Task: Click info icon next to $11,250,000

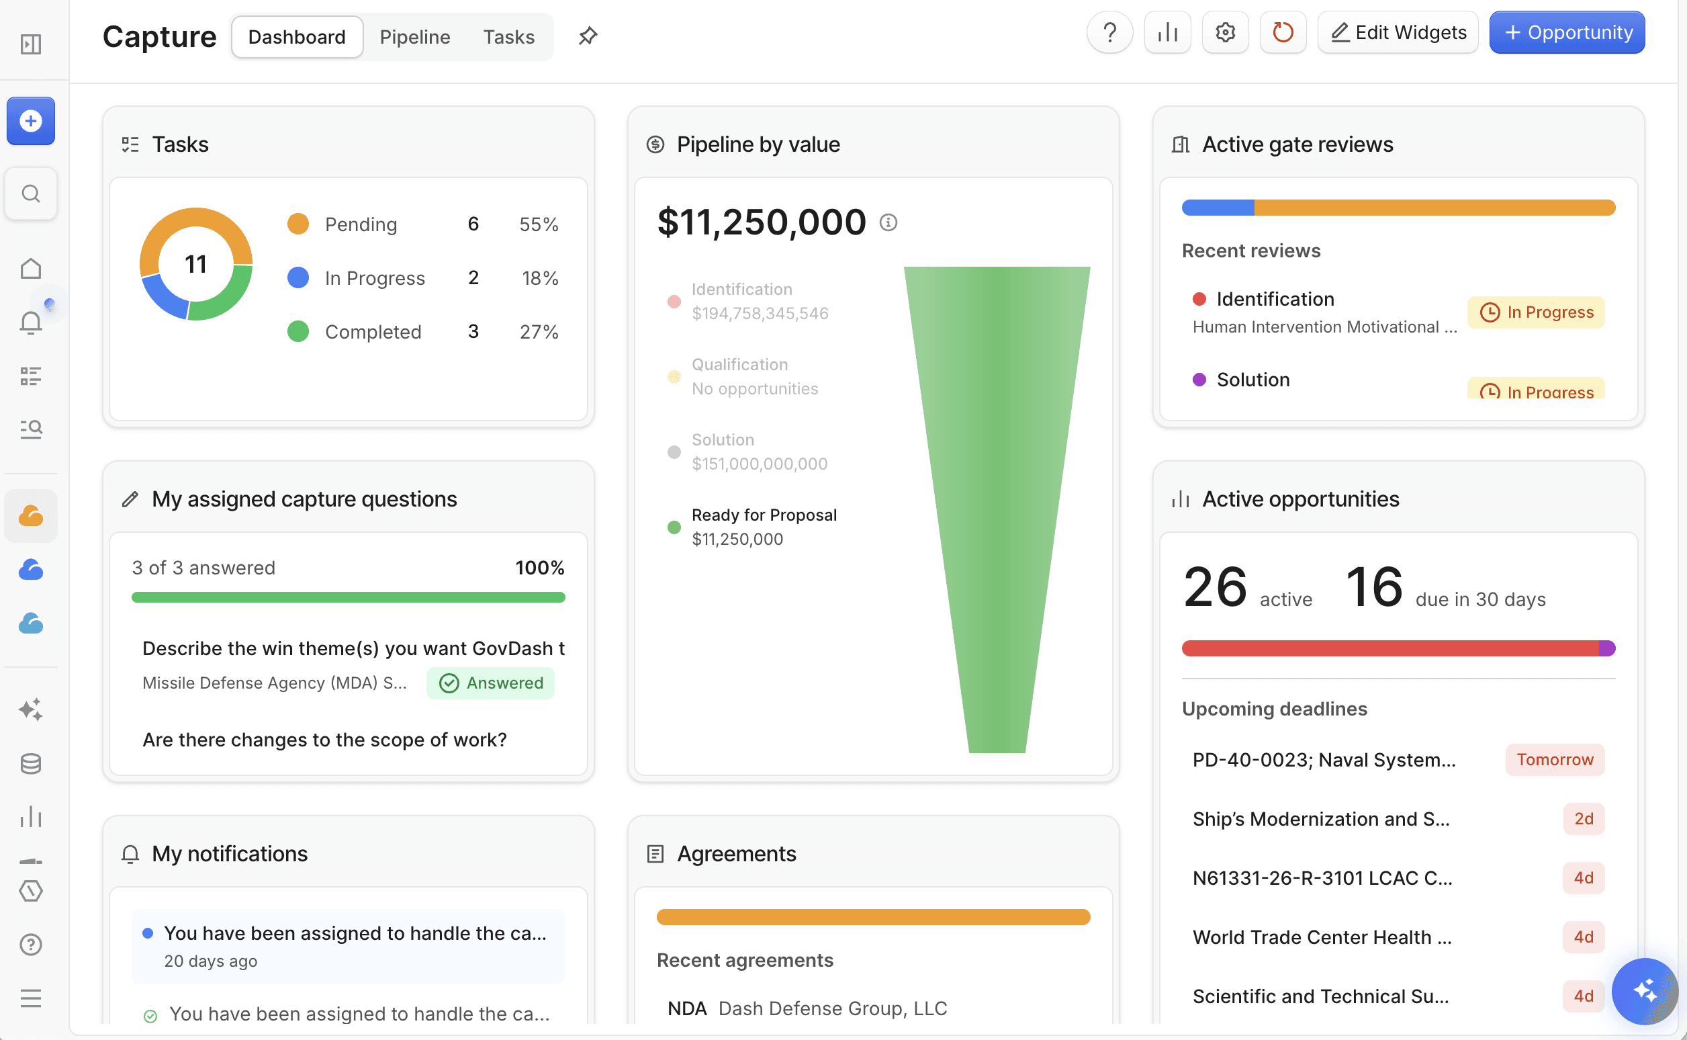Action: pos(888,222)
